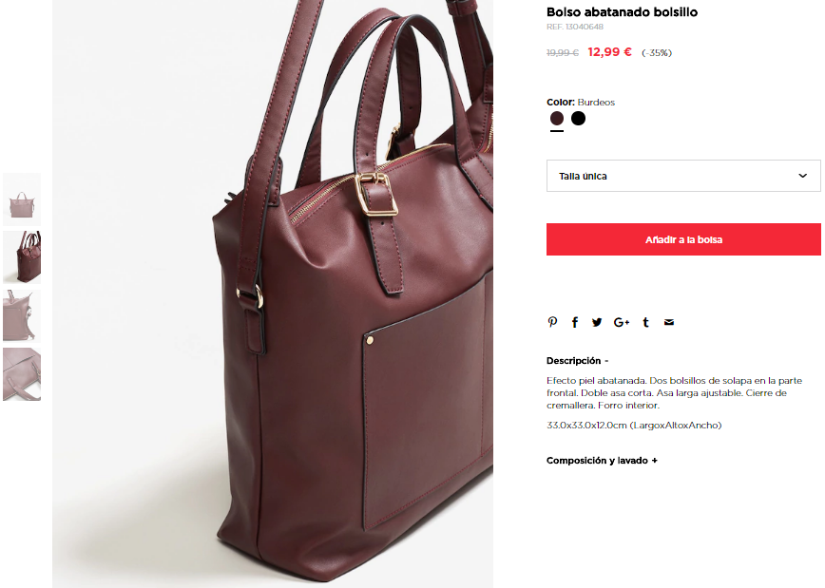Screen dimensions: 825x588
Task: Share product on Facebook
Action: click(x=574, y=322)
